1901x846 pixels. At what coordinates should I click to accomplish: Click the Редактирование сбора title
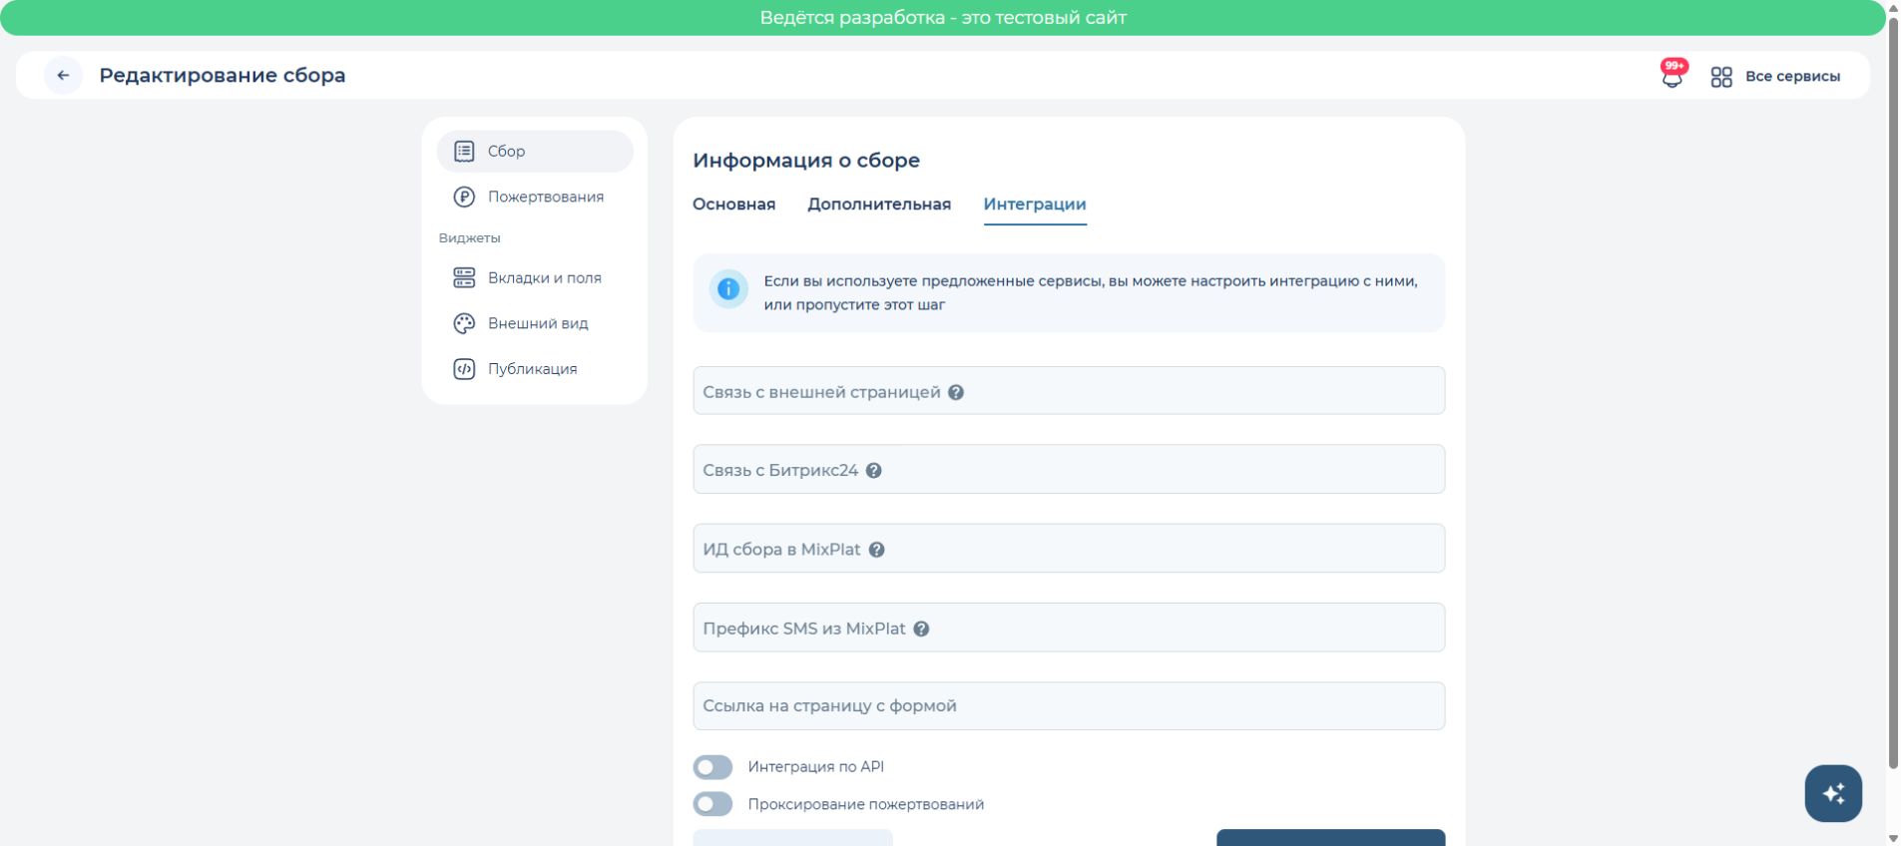pos(223,76)
